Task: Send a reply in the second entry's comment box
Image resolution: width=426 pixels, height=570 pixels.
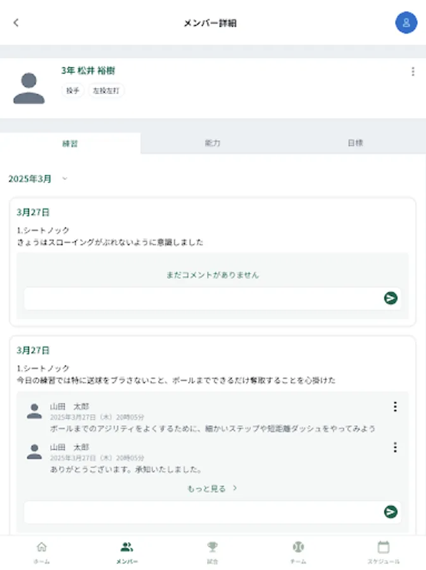Action: click(391, 511)
